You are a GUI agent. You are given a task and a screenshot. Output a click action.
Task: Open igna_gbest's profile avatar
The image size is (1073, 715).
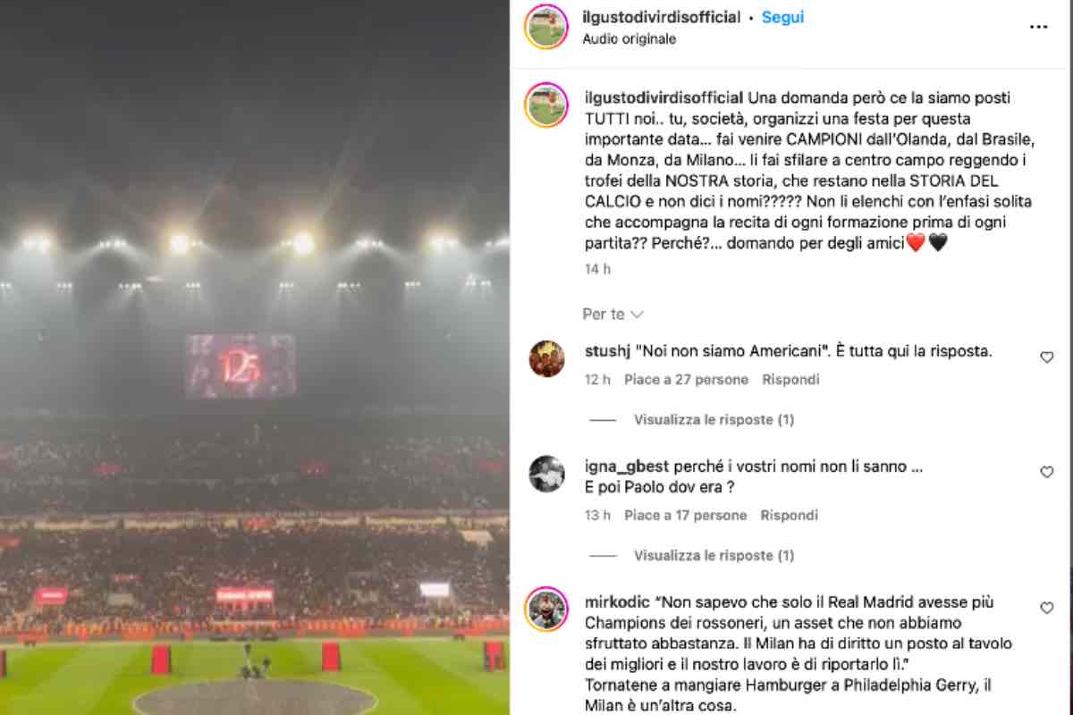[546, 474]
